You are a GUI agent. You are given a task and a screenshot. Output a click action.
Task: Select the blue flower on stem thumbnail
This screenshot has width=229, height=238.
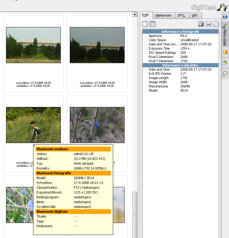[97, 125]
